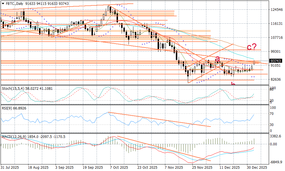
Task: Click the 7 Oct 2025 date label
Action: (116, 167)
